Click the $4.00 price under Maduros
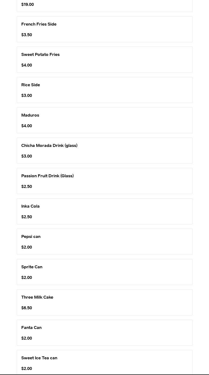The width and height of the screenshot is (209, 375). 27,126
